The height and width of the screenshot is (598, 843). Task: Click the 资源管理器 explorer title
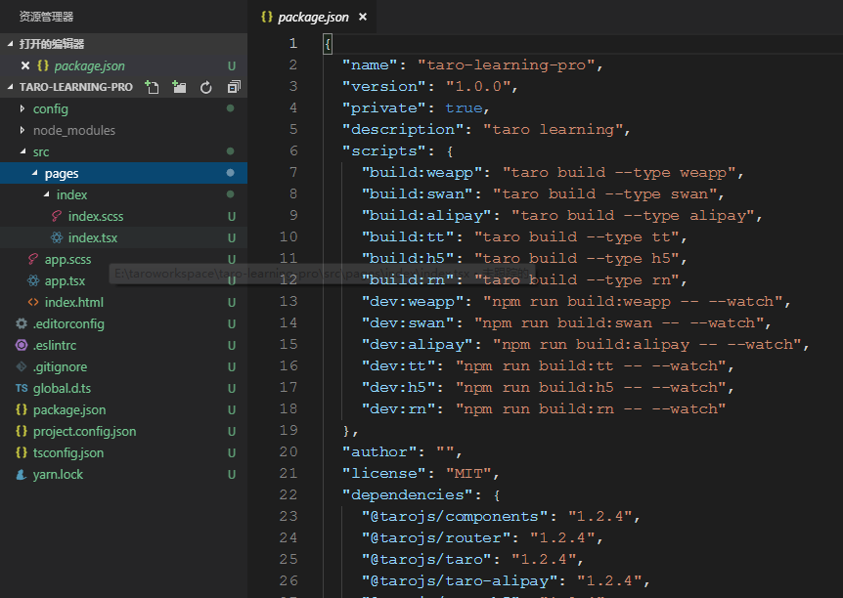[x=46, y=17]
